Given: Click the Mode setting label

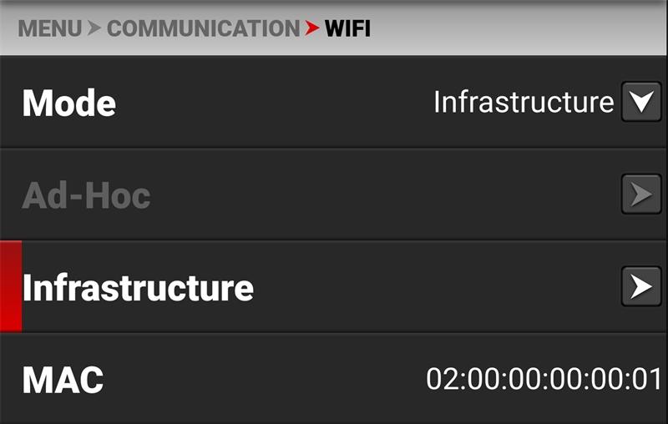Looking at the screenshot, I should (69, 103).
